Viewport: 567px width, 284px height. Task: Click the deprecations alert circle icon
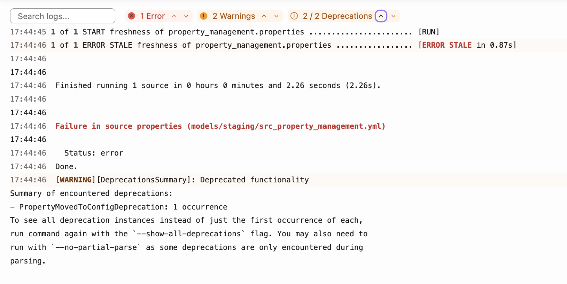tap(294, 16)
